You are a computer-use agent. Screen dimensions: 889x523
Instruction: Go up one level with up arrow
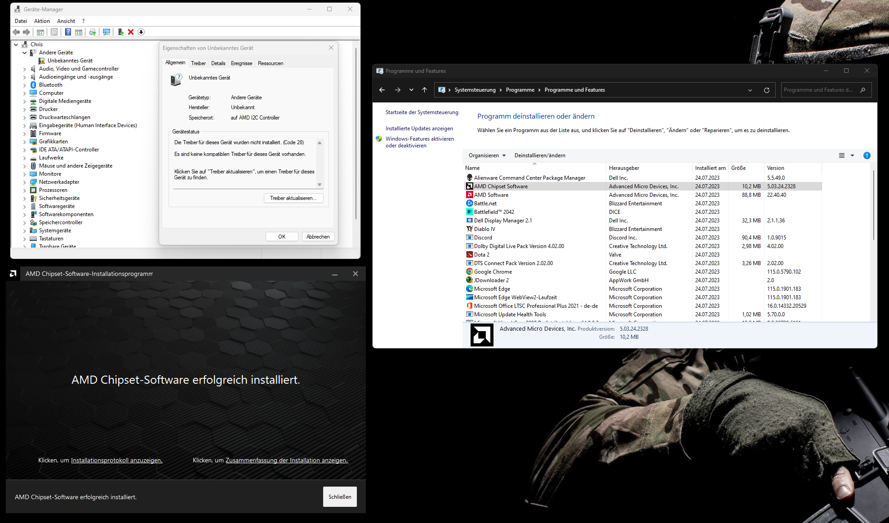[x=424, y=90]
